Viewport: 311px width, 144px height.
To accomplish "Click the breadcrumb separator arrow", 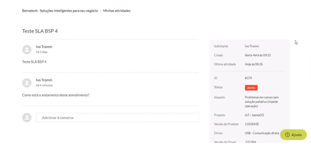I will [x=101, y=11].
